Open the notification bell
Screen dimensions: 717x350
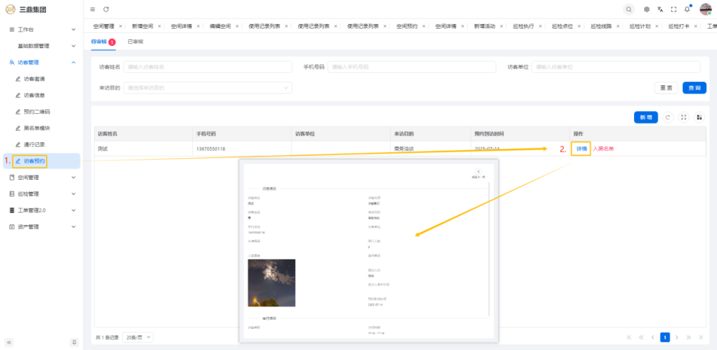click(x=687, y=9)
